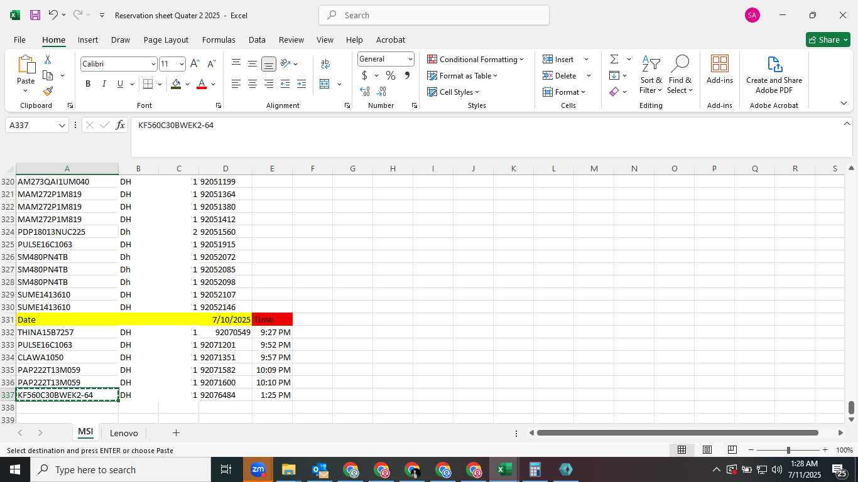Click Zoom In plus on the status bar
The width and height of the screenshot is (858, 482).
[825, 450]
